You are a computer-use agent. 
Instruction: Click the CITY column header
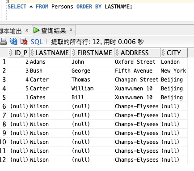174,53
